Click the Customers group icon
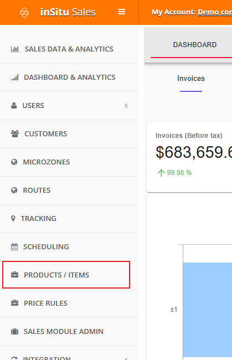 [15, 134]
